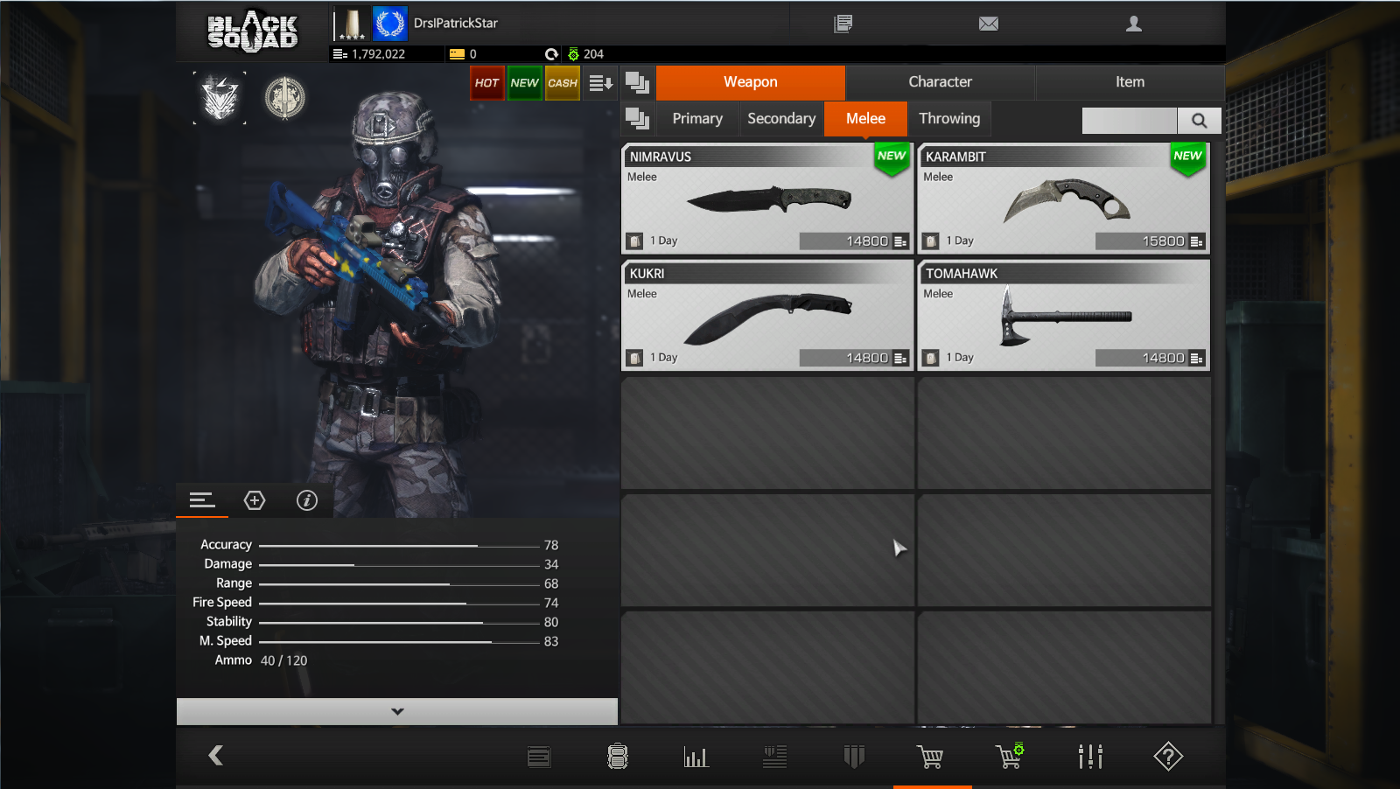This screenshot has width=1400, height=789.
Task: Click the username DrsIPatrickStar
Action: point(456,24)
